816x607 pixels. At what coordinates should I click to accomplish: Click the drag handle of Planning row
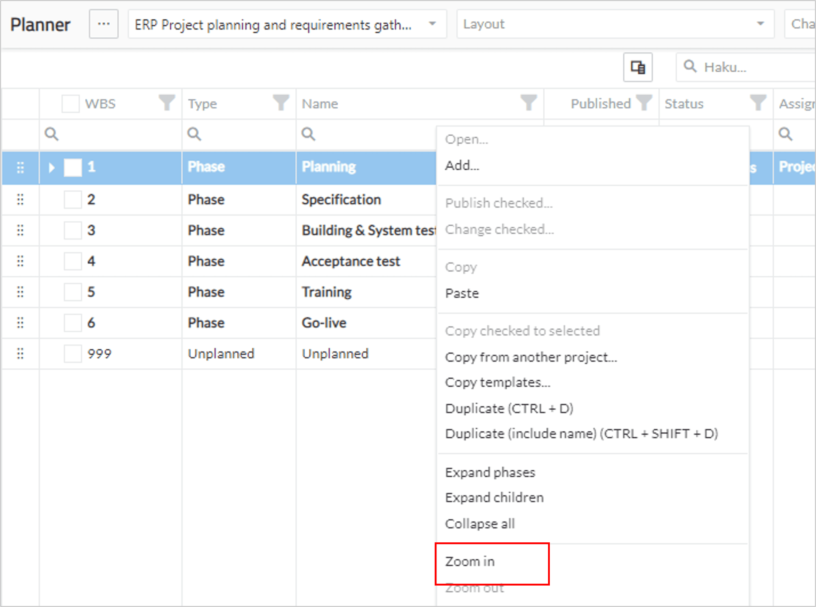point(20,168)
